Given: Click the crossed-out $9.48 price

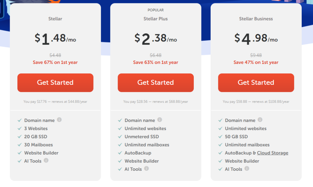Looking at the screenshot, I should tap(256, 55).
